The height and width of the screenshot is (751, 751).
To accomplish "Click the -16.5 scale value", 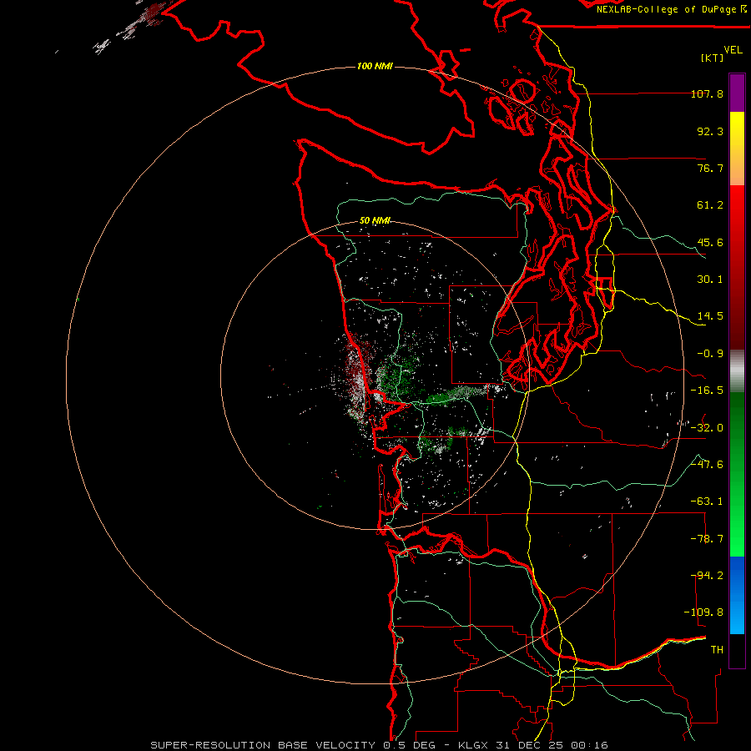I will pyautogui.click(x=707, y=391).
